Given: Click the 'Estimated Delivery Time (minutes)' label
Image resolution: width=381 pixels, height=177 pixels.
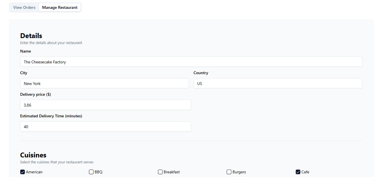Looking at the screenshot, I should click(51, 116).
